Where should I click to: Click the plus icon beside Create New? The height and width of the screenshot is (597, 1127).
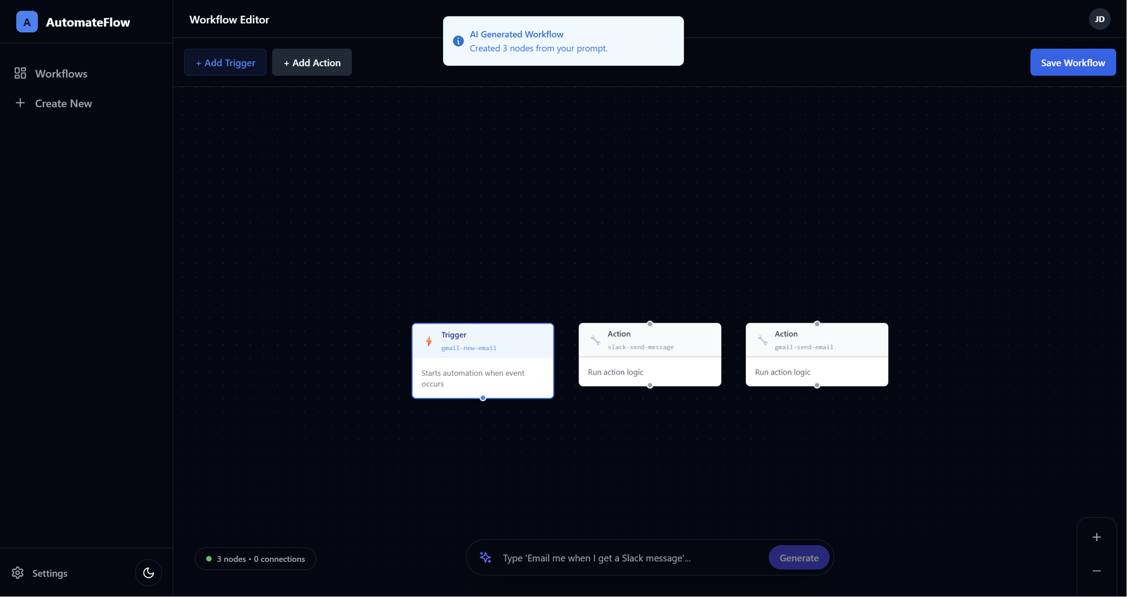coord(20,103)
